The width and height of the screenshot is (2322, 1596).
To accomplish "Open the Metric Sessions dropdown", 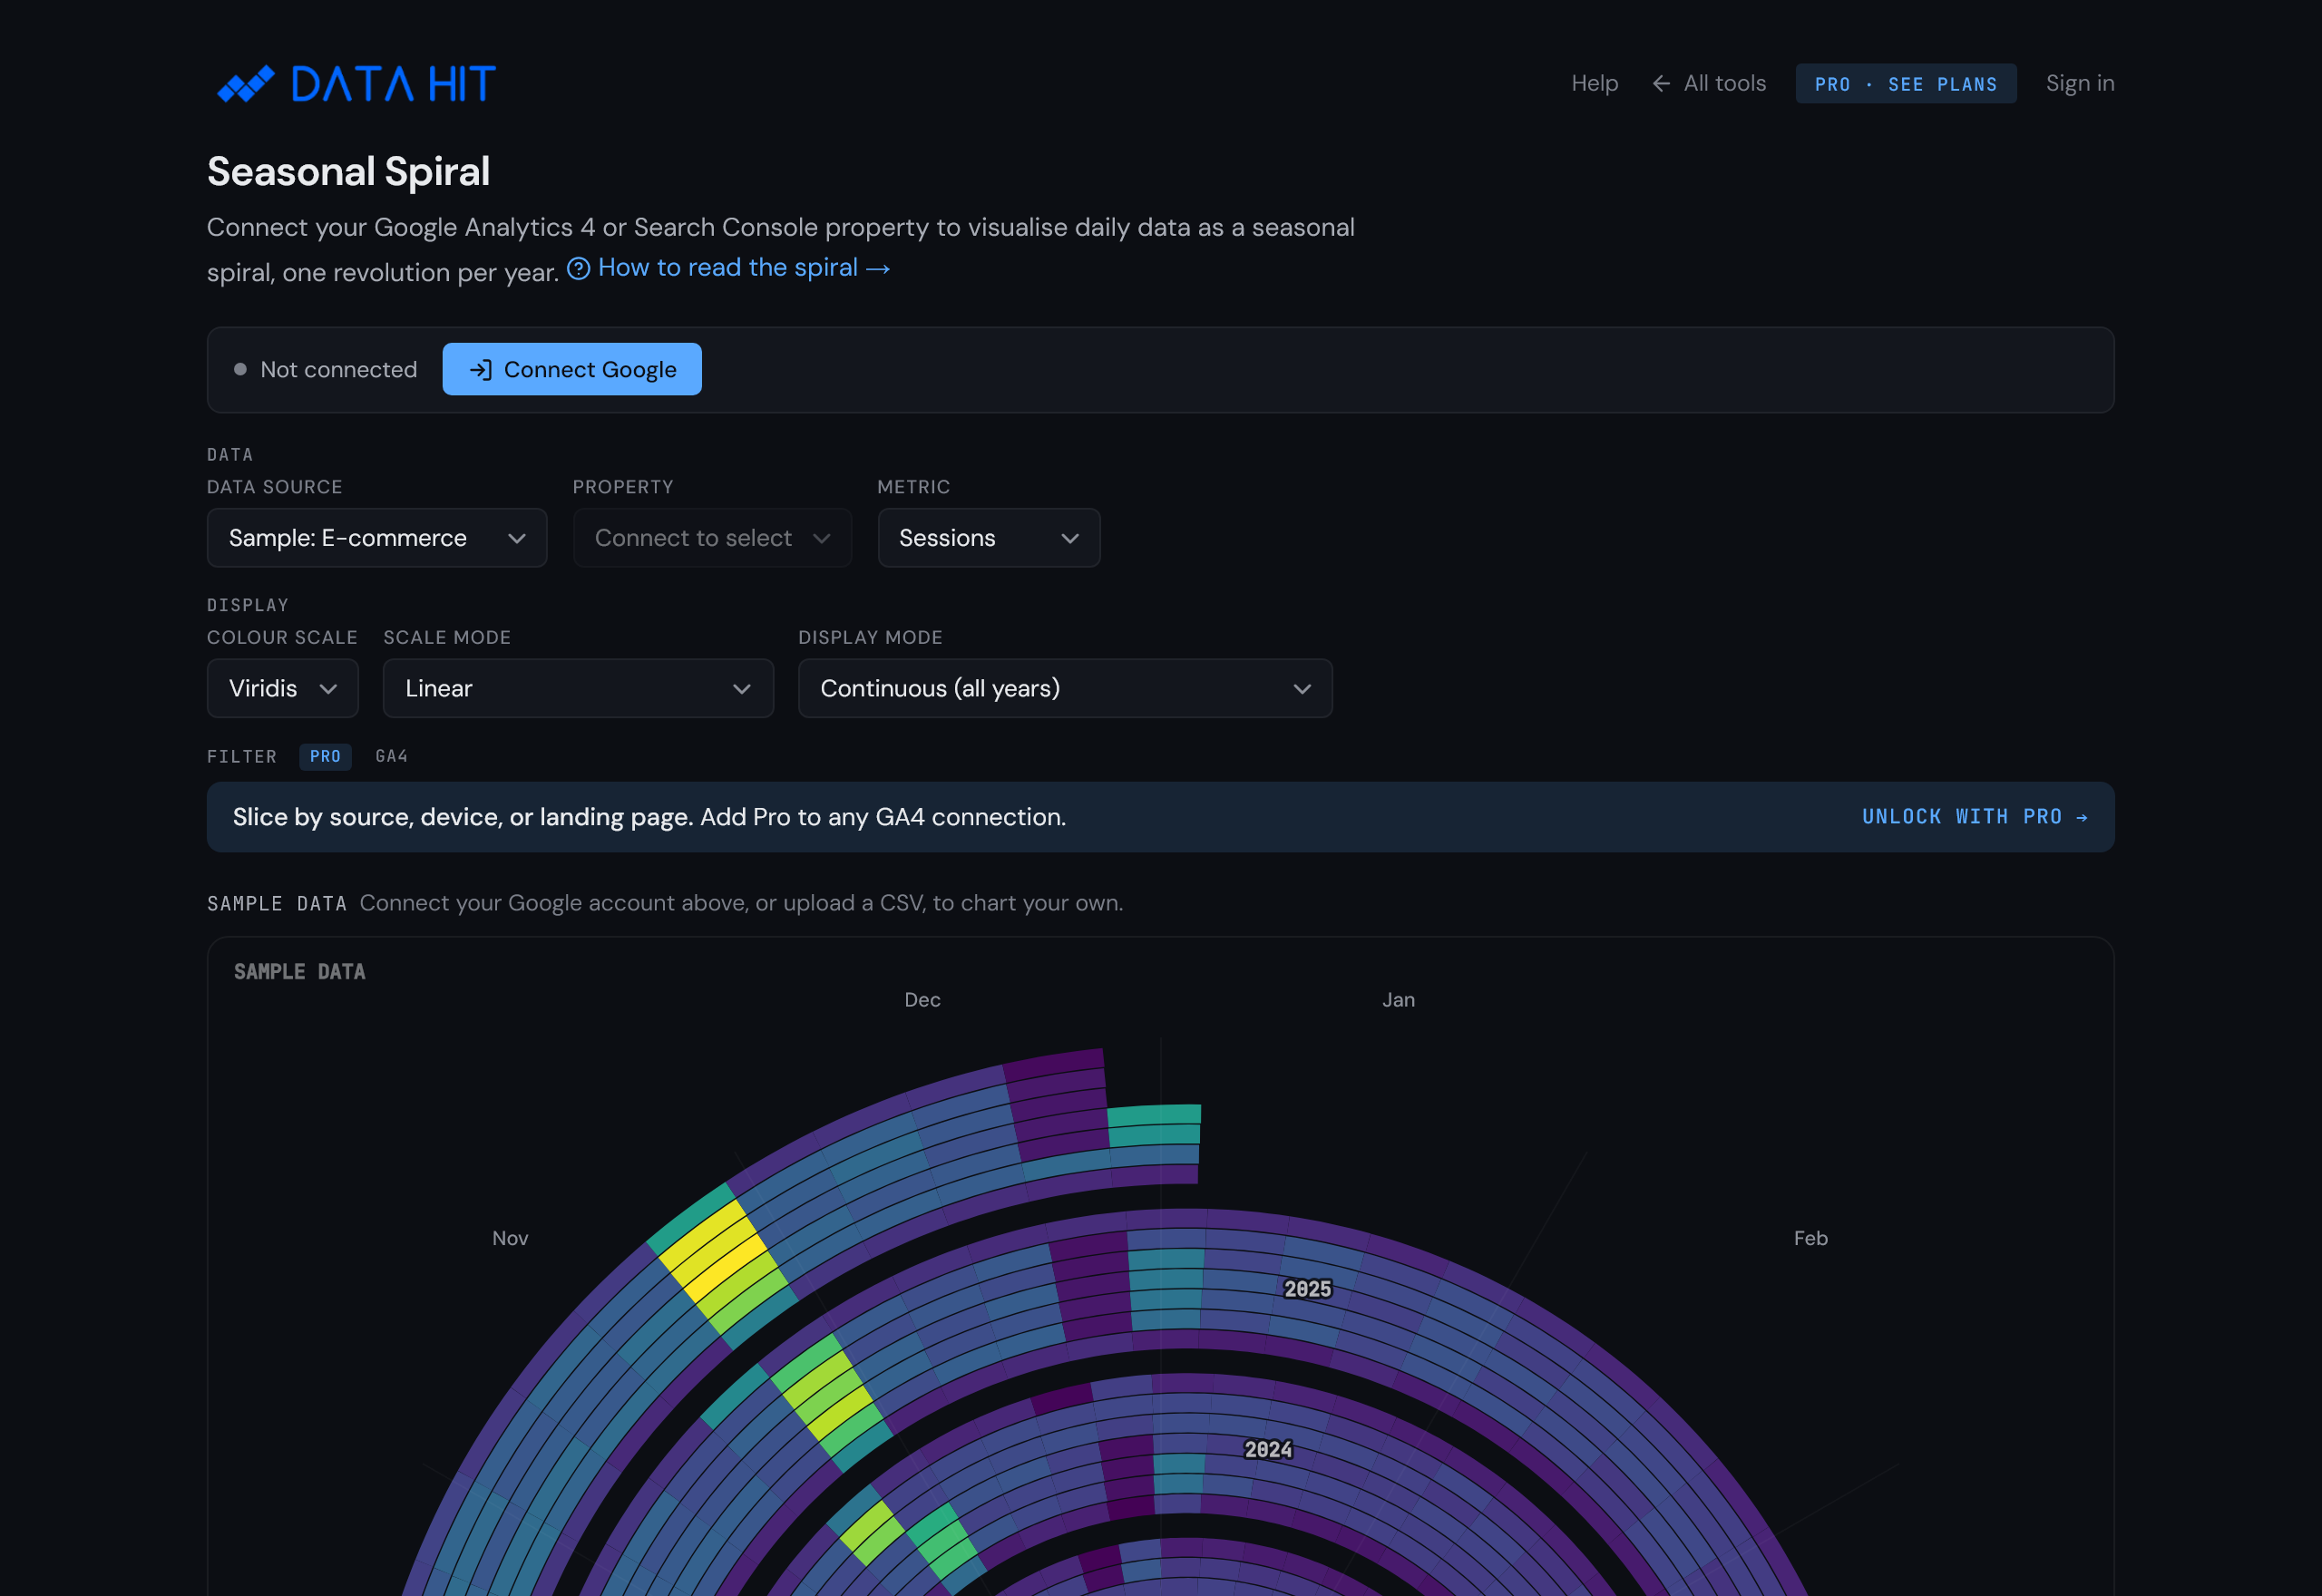I will (x=988, y=538).
